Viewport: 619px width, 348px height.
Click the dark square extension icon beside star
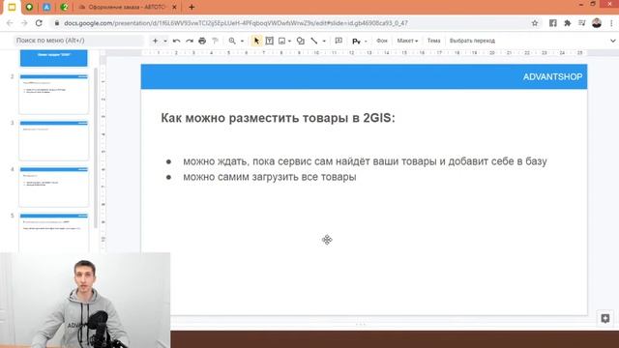tap(552, 23)
